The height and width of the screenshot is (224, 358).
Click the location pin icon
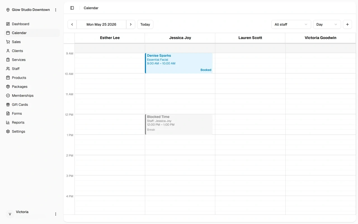click(8, 10)
